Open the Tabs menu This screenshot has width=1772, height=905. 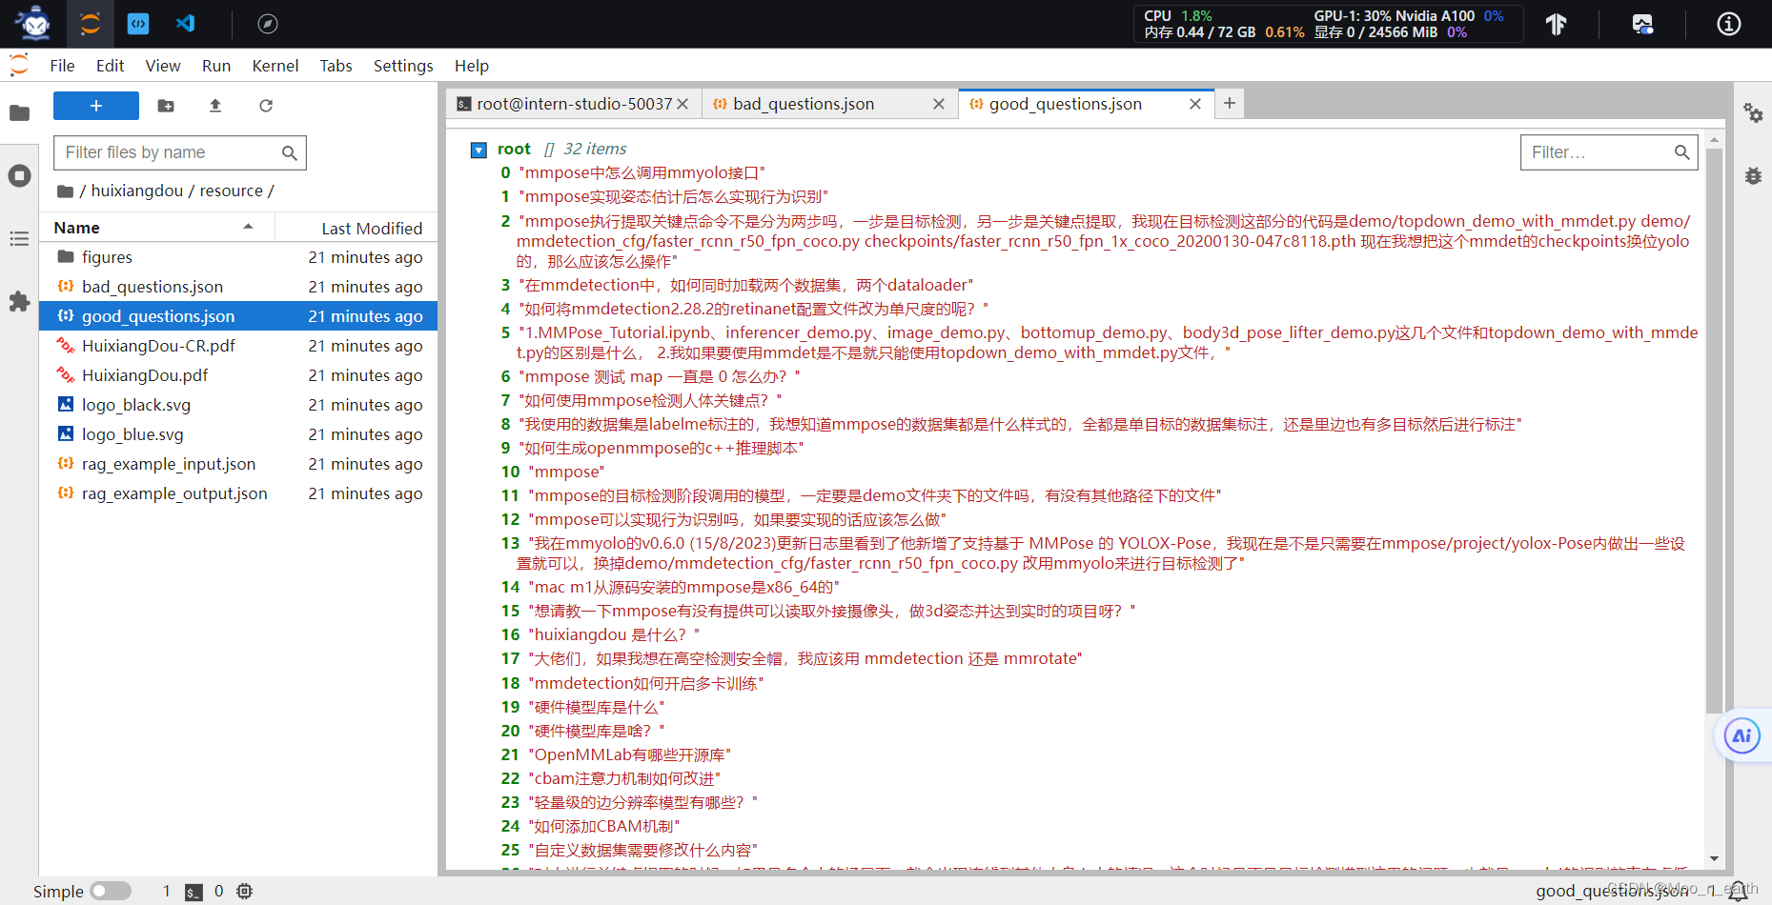pyautogui.click(x=336, y=66)
